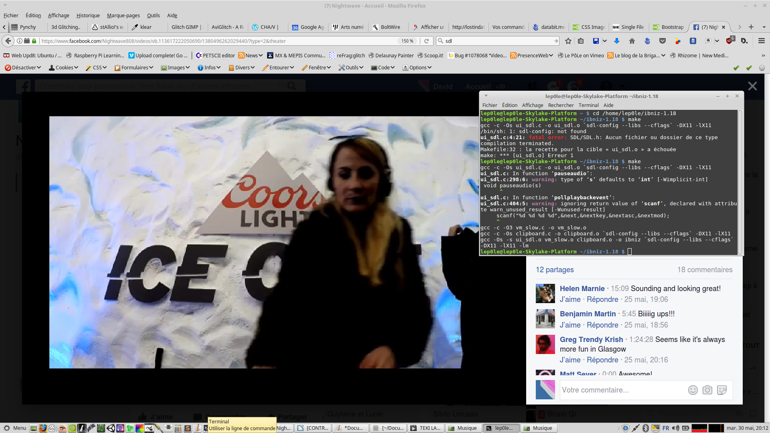Image resolution: width=770 pixels, height=433 pixels.
Task: Click the first green checkmark indicator
Action: point(736,68)
